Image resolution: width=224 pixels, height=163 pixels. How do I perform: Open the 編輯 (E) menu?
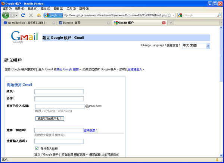coord(20,9)
